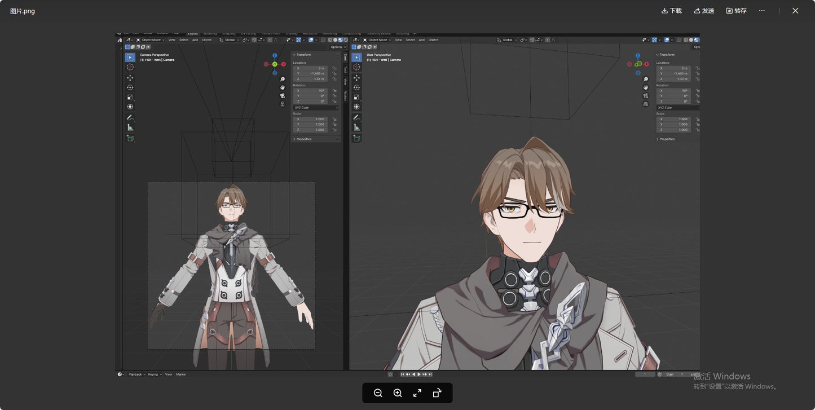
Task: Select the Move tool in left viewport
Action: pyautogui.click(x=130, y=78)
